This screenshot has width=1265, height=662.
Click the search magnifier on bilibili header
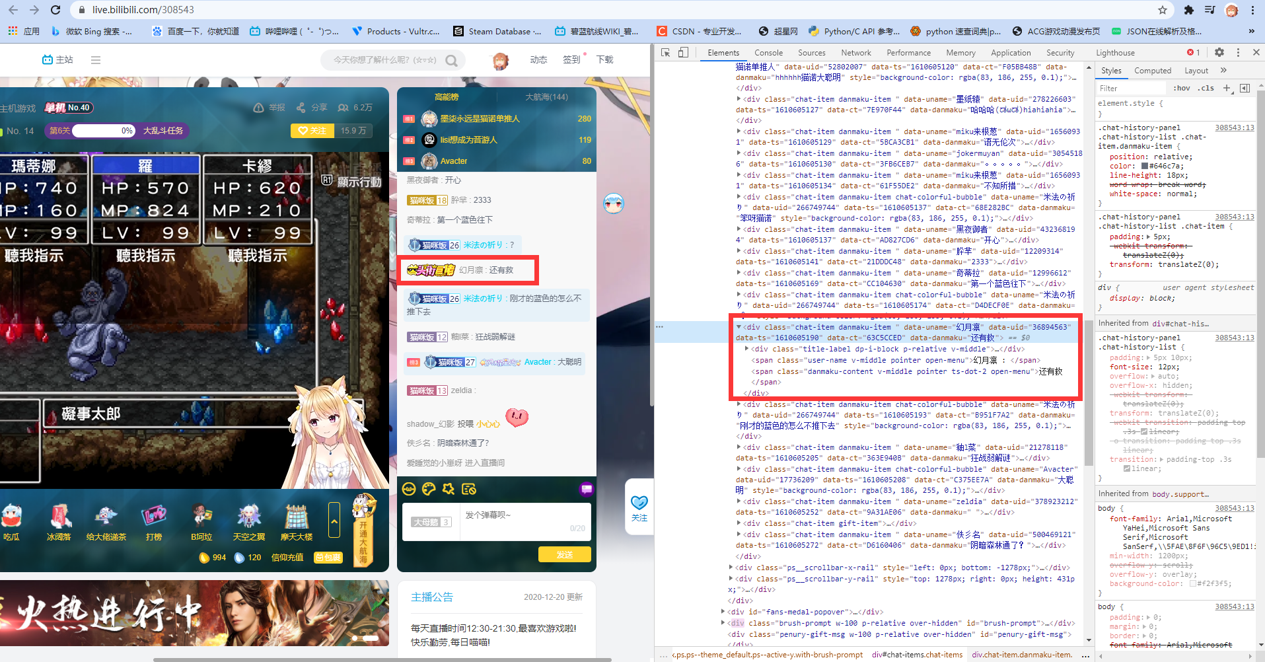(451, 60)
